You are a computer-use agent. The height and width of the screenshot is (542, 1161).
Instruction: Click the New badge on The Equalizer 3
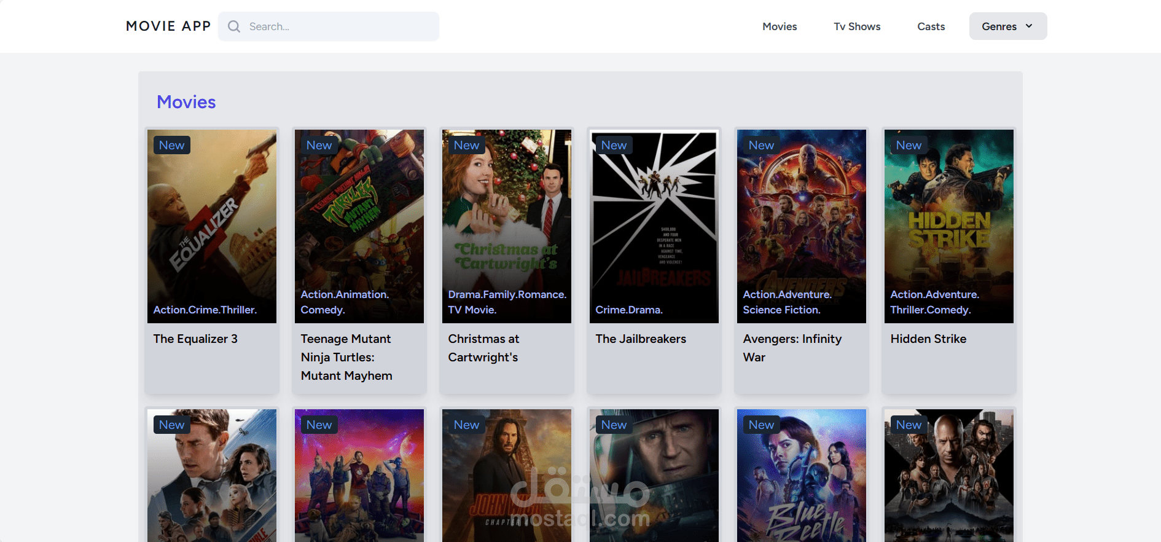(172, 145)
